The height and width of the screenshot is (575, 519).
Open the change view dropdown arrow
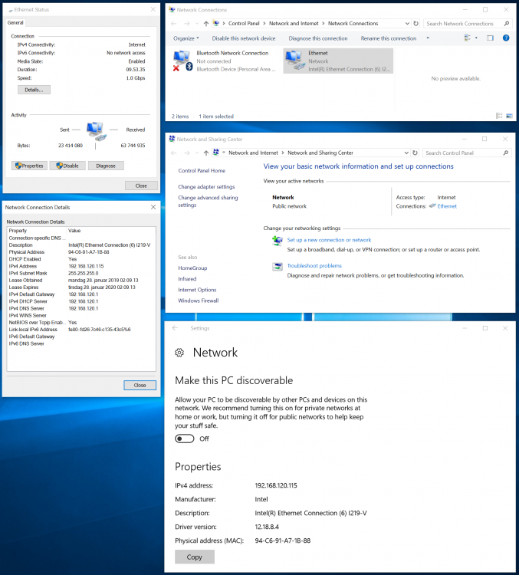476,38
